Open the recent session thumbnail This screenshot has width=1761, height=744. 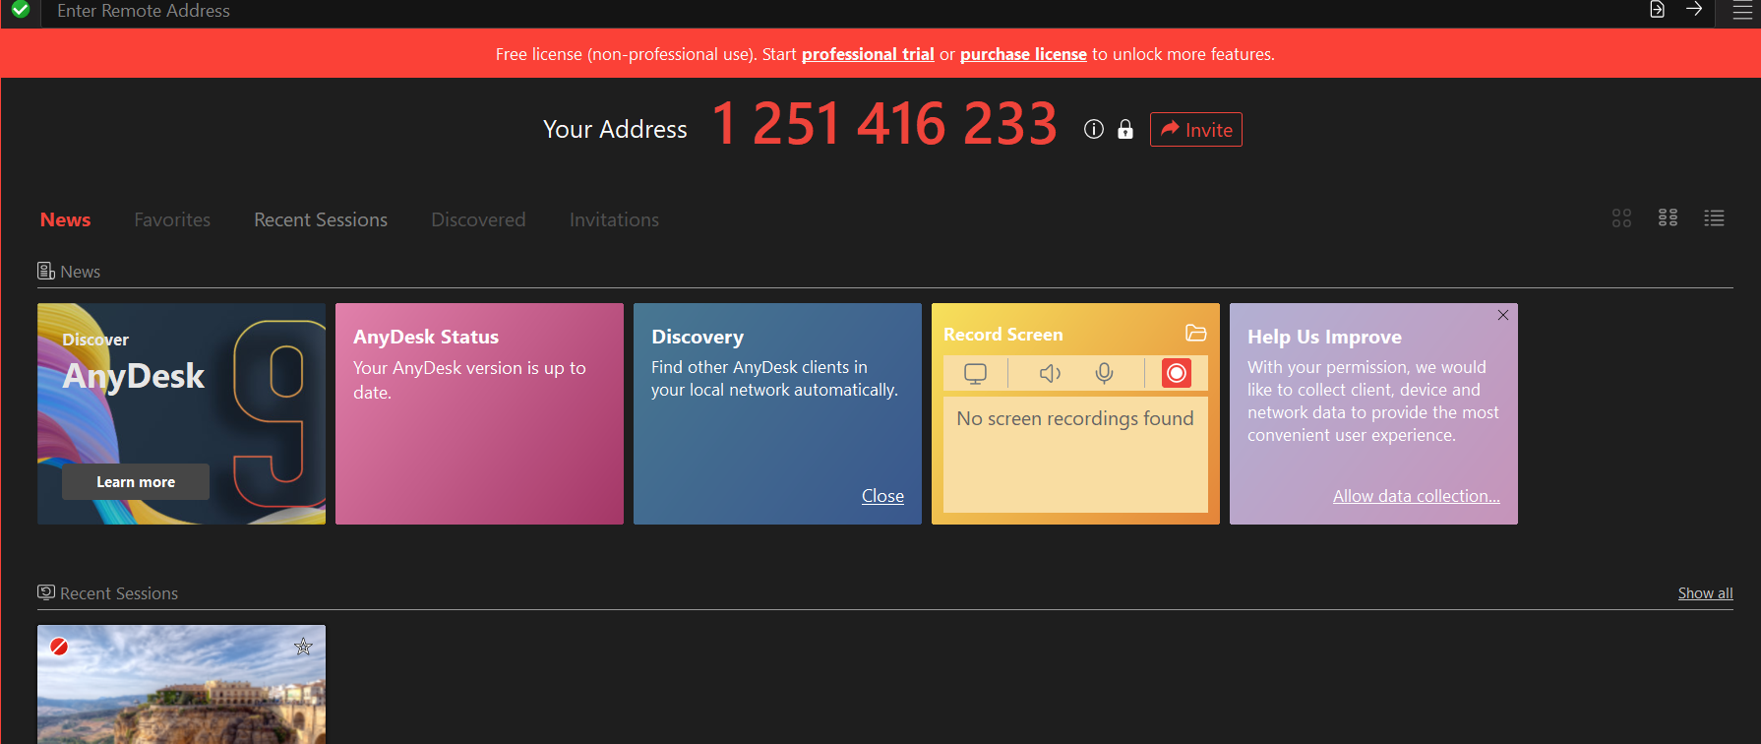point(181,685)
